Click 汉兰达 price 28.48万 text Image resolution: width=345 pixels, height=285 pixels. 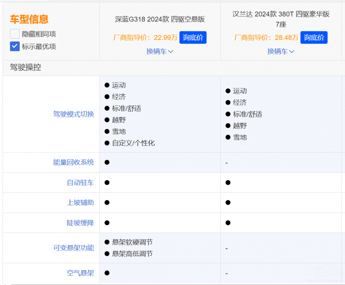pyautogui.click(x=287, y=38)
